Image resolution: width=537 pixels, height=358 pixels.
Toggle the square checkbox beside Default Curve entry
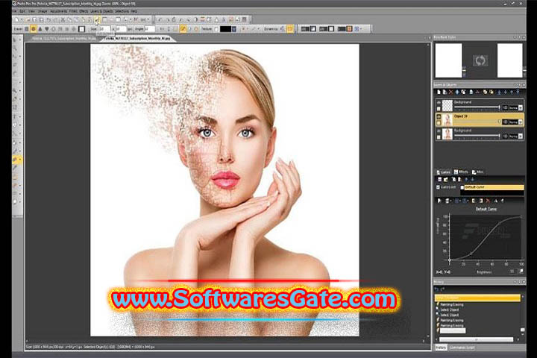point(462,187)
